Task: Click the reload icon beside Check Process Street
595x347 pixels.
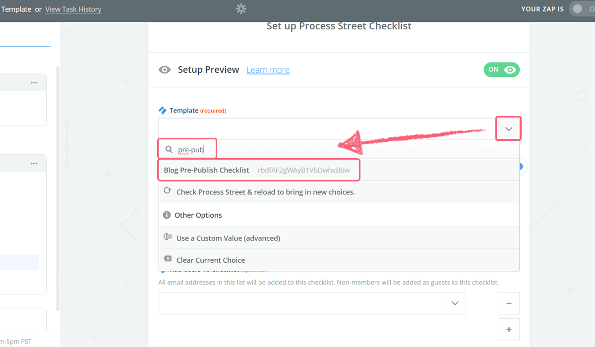Action: (x=168, y=191)
